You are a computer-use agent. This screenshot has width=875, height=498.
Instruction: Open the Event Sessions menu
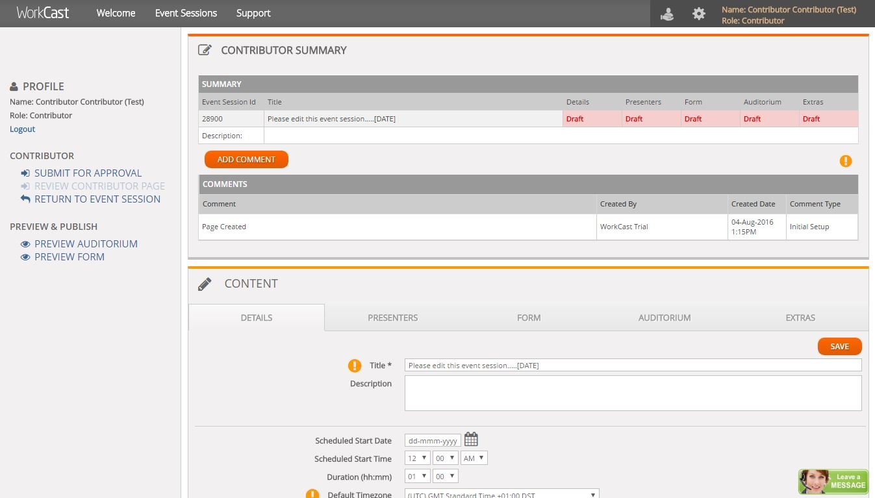pos(186,13)
